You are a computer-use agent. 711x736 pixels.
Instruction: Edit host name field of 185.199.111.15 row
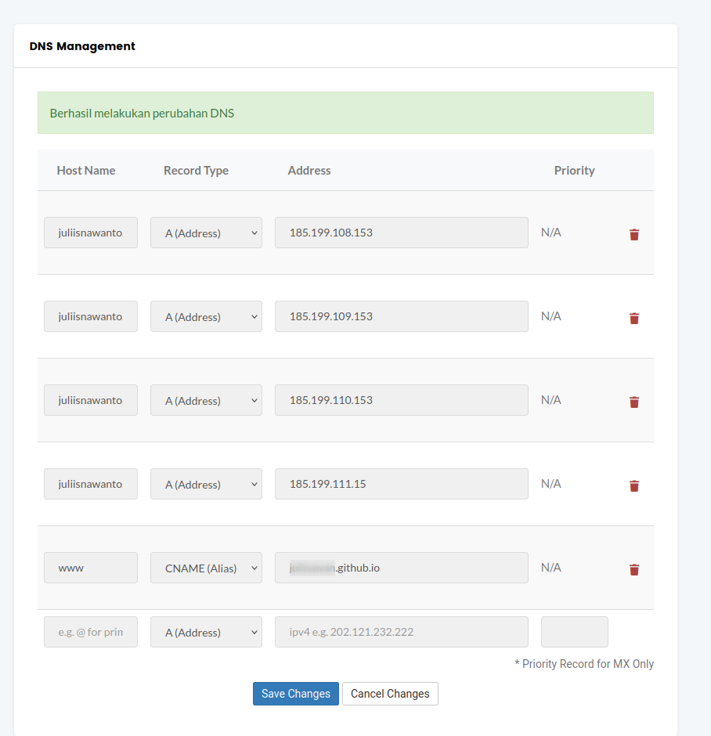(91, 484)
